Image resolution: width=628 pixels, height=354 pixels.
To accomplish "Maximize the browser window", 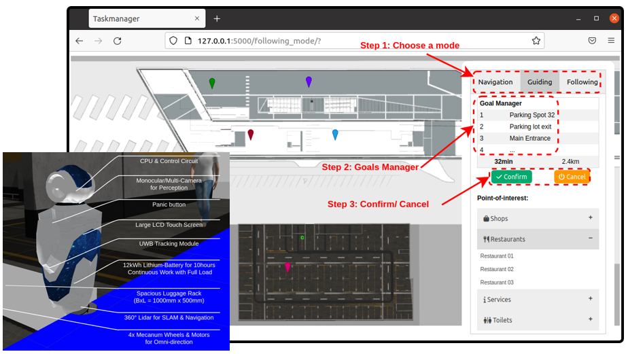I will pos(596,18).
